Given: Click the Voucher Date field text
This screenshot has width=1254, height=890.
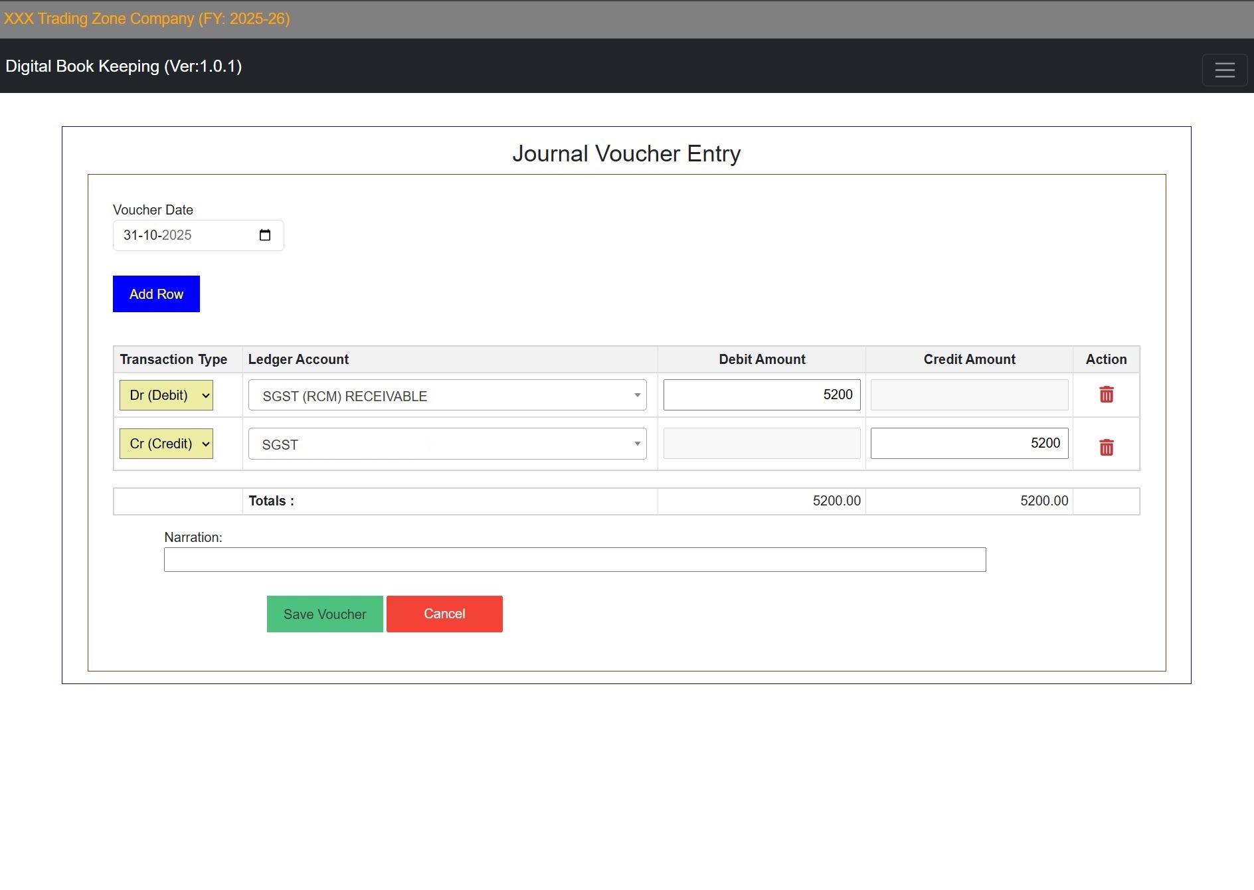Looking at the screenshot, I should click(x=158, y=235).
